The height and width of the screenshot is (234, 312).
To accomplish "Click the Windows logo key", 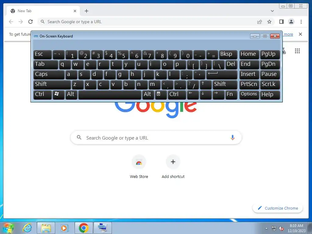I will (58, 95).
